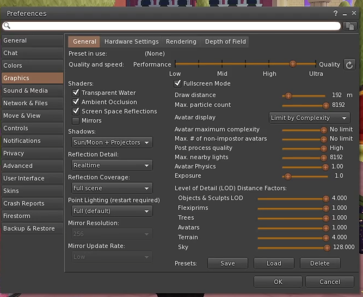Click the preferences search input field
The image size is (363, 297).
(x=171, y=26)
